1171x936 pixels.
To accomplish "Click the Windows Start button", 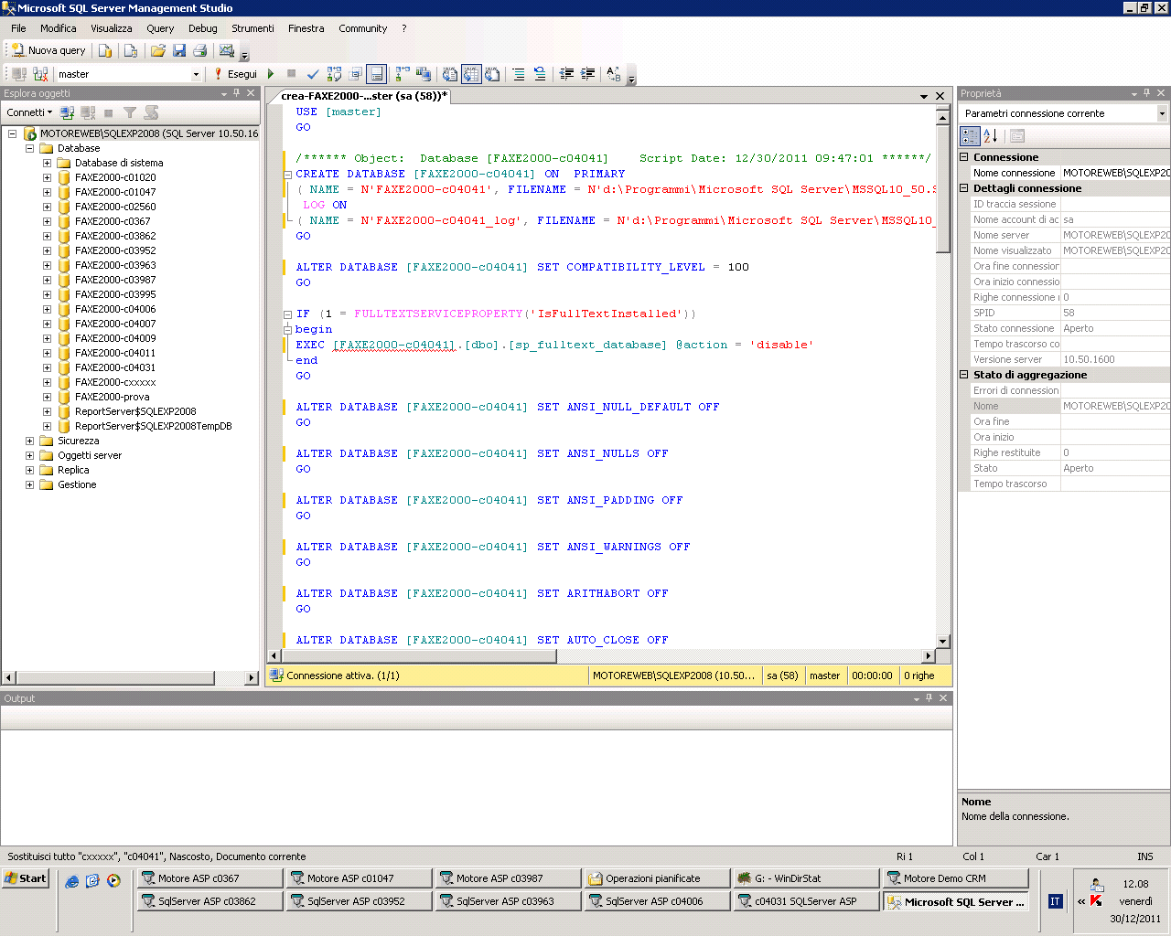I will 25,878.
